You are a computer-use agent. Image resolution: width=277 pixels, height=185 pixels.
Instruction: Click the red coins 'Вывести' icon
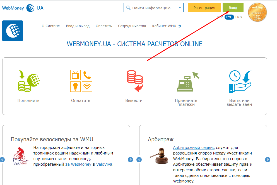pos(135,81)
